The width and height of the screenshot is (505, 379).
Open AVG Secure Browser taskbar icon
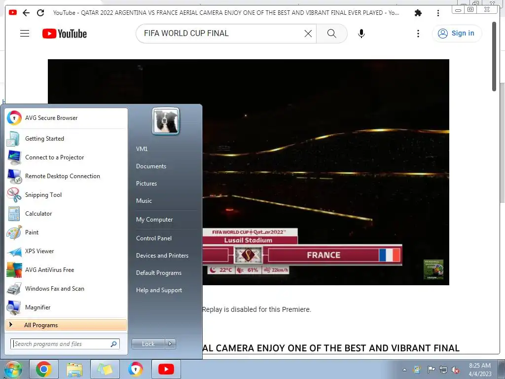point(136,369)
